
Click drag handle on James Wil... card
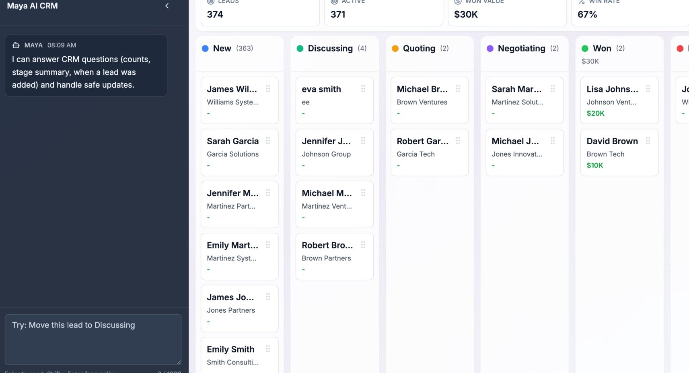click(268, 89)
